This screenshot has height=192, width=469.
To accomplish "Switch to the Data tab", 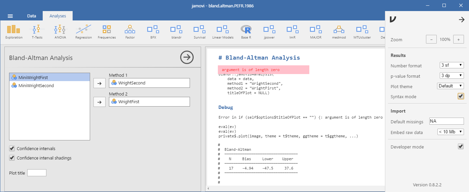I will (32, 16).
